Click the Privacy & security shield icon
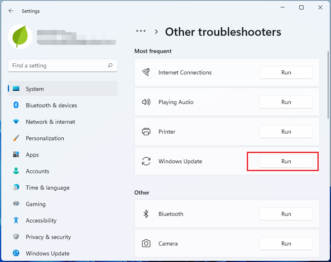 [x=16, y=236]
